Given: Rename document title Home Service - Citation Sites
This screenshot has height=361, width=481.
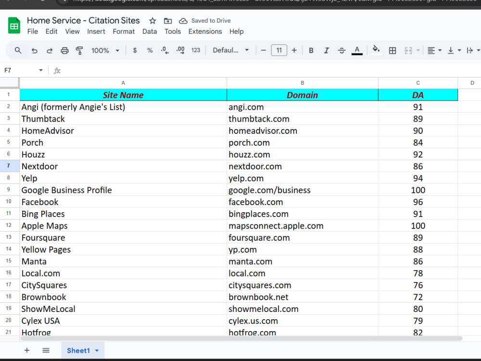Looking at the screenshot, I should 83,21.
